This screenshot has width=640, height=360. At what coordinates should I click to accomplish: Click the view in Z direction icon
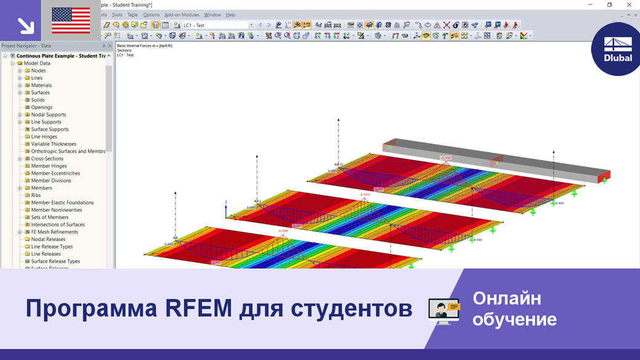tap(337, 36)
